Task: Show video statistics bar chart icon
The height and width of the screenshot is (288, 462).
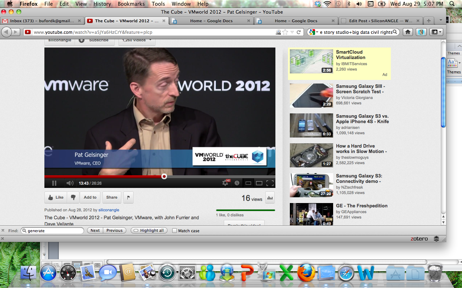Action: [270, 197]
